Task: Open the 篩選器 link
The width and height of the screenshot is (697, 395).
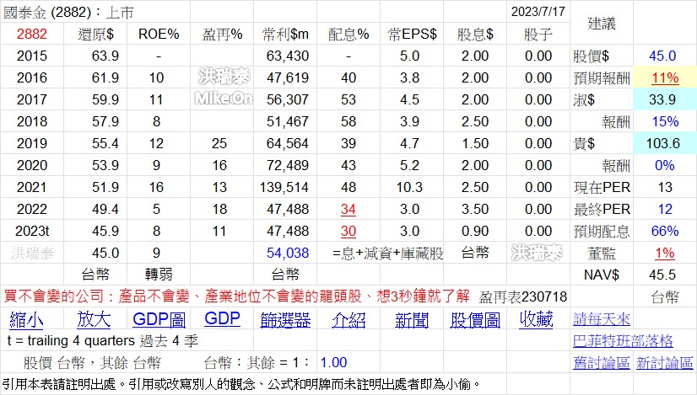Action: click(285, 319)
